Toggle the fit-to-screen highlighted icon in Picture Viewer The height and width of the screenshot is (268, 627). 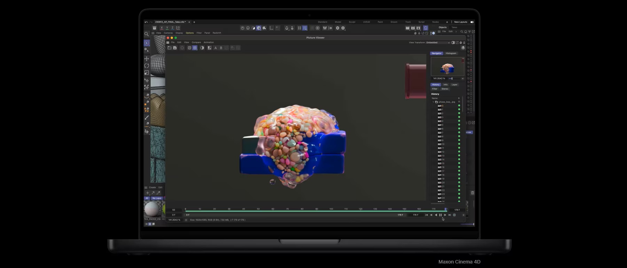(195, 48)
